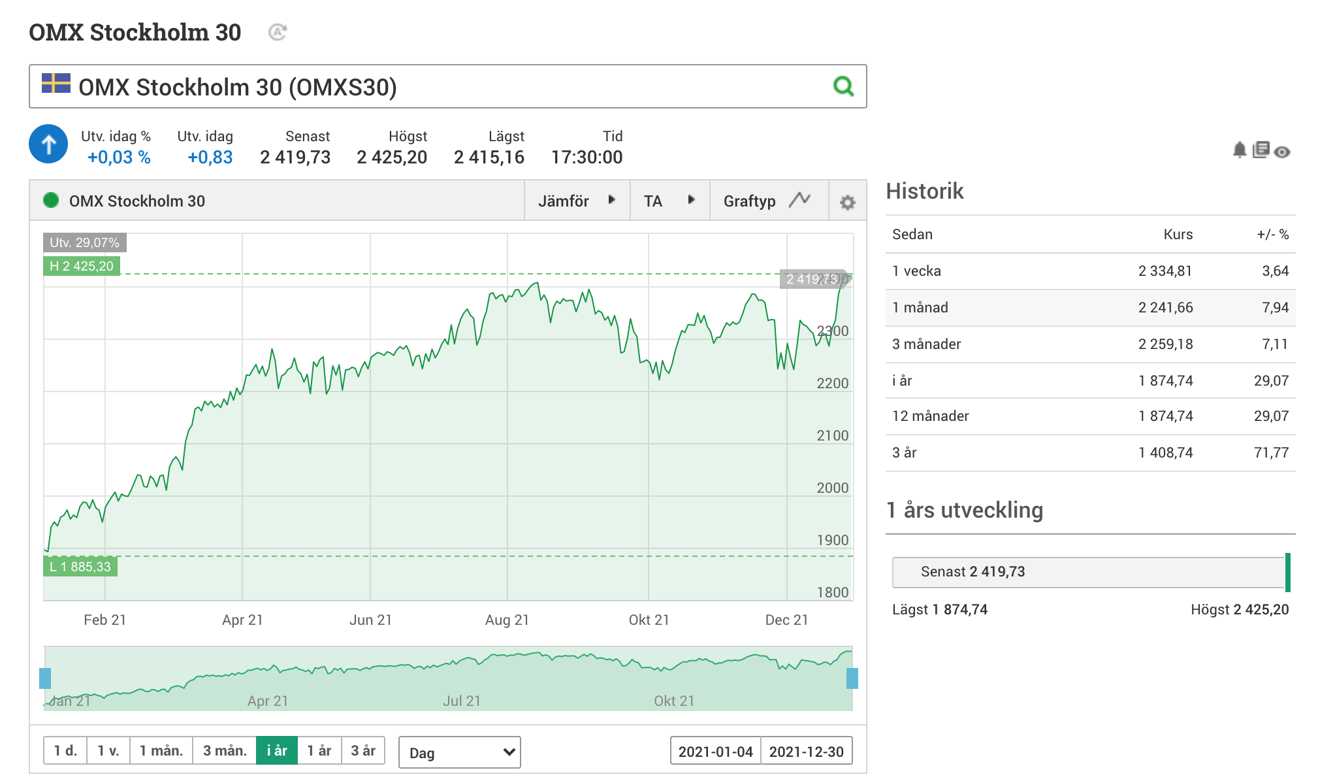Select the 1 v. time range
This screenshot has height=783, width=1318.
(108, 750)
